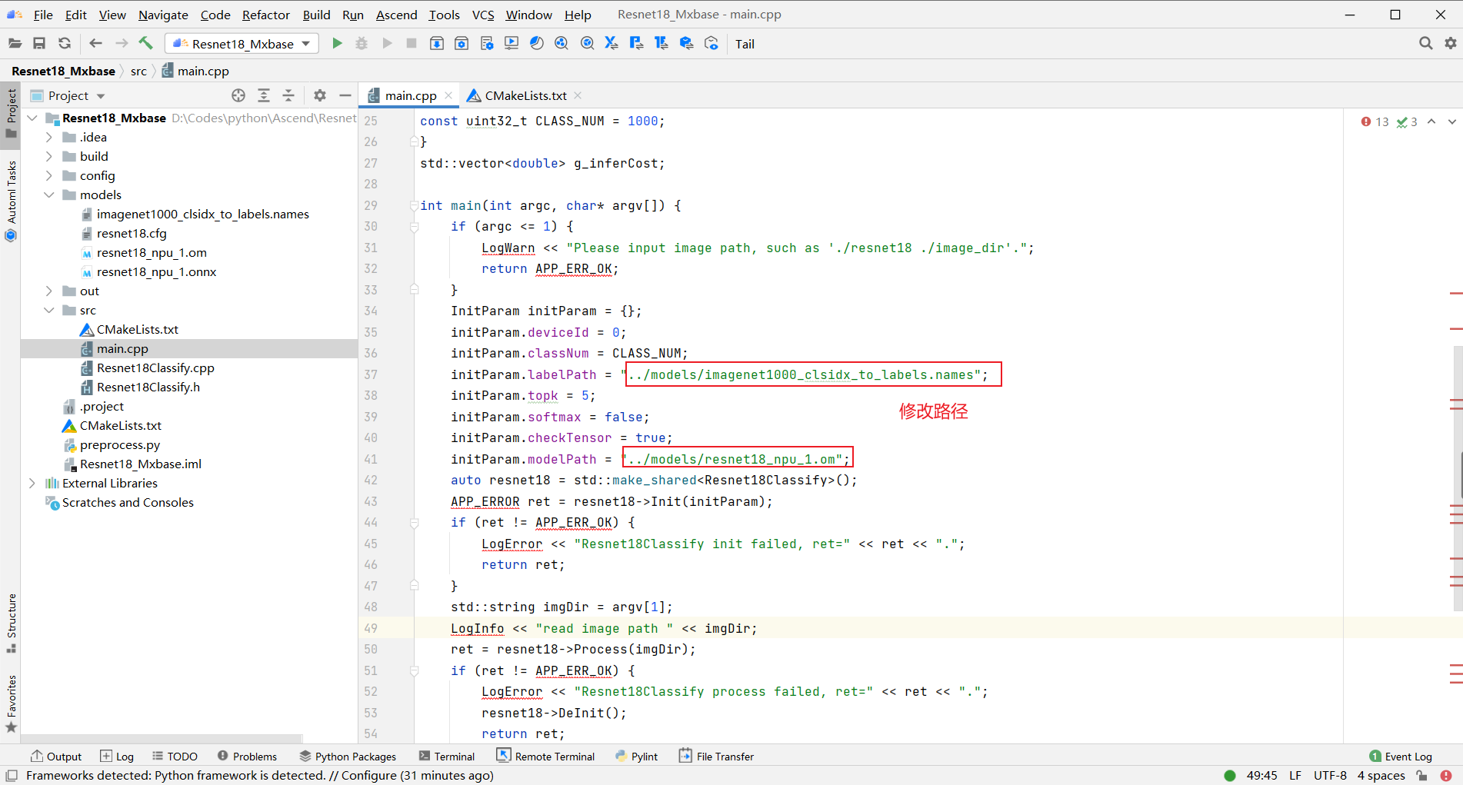Open run configuration Resnet18_Mxbase dropdown

242,44
